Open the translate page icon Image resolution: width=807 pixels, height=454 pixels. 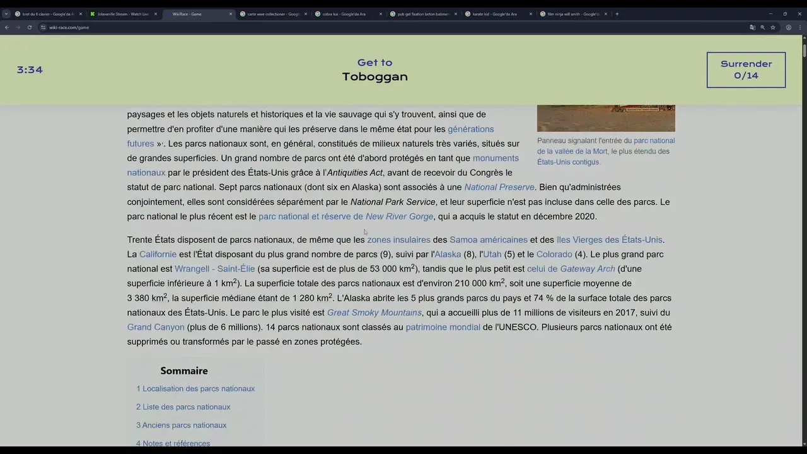click(x=752, y=27)
